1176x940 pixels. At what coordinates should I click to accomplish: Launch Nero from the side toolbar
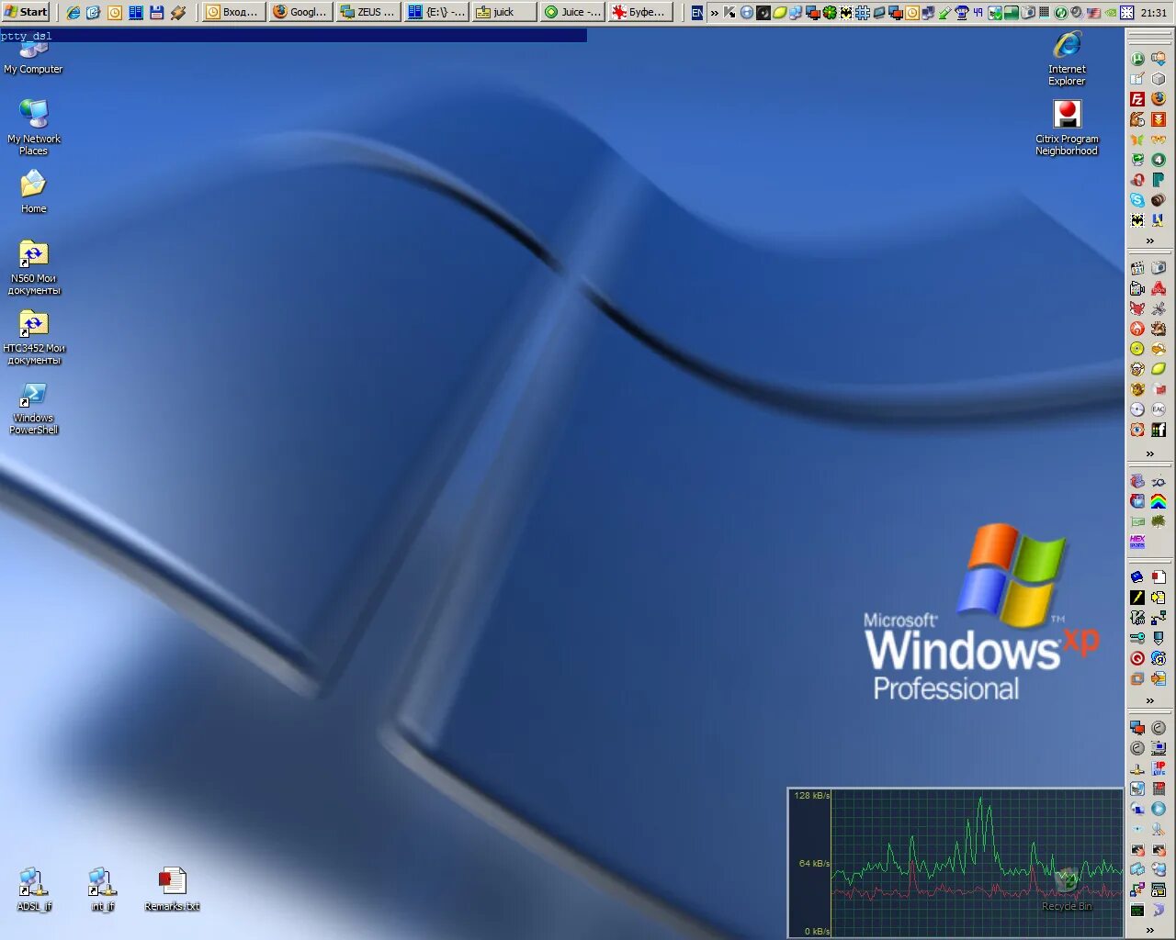[x=1137, y=328]
